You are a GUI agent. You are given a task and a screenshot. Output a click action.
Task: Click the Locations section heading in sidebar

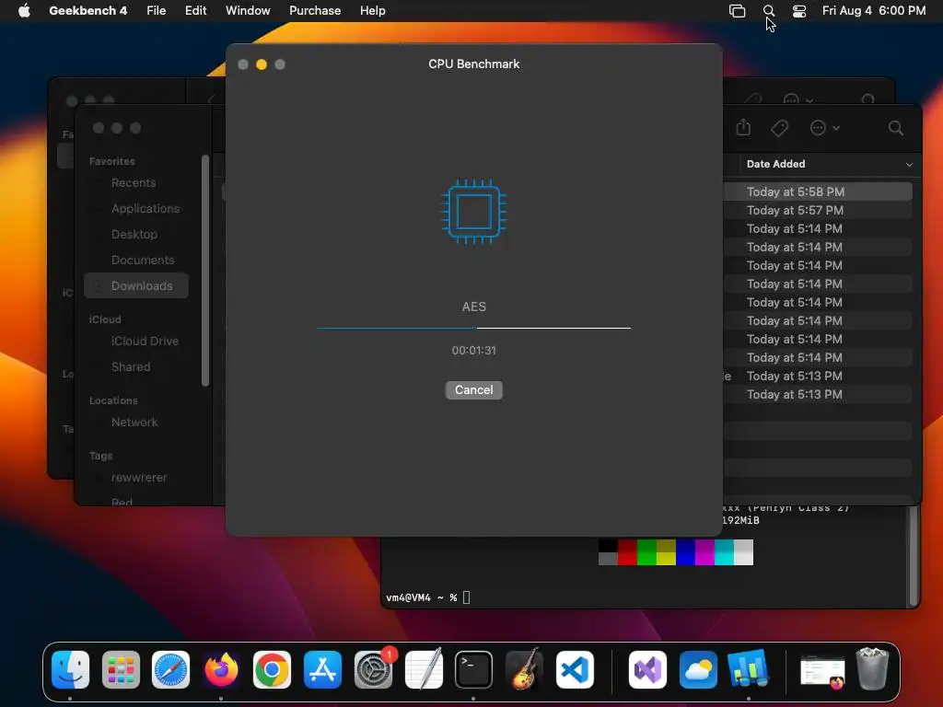tap(113, 400)
